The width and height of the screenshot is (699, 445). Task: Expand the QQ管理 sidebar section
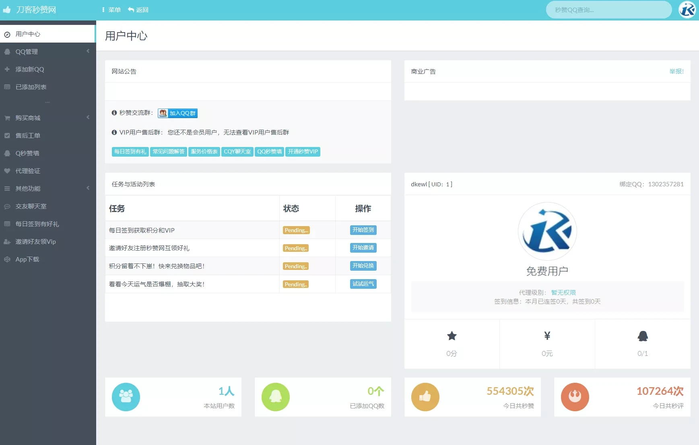[x=48, y=51]
